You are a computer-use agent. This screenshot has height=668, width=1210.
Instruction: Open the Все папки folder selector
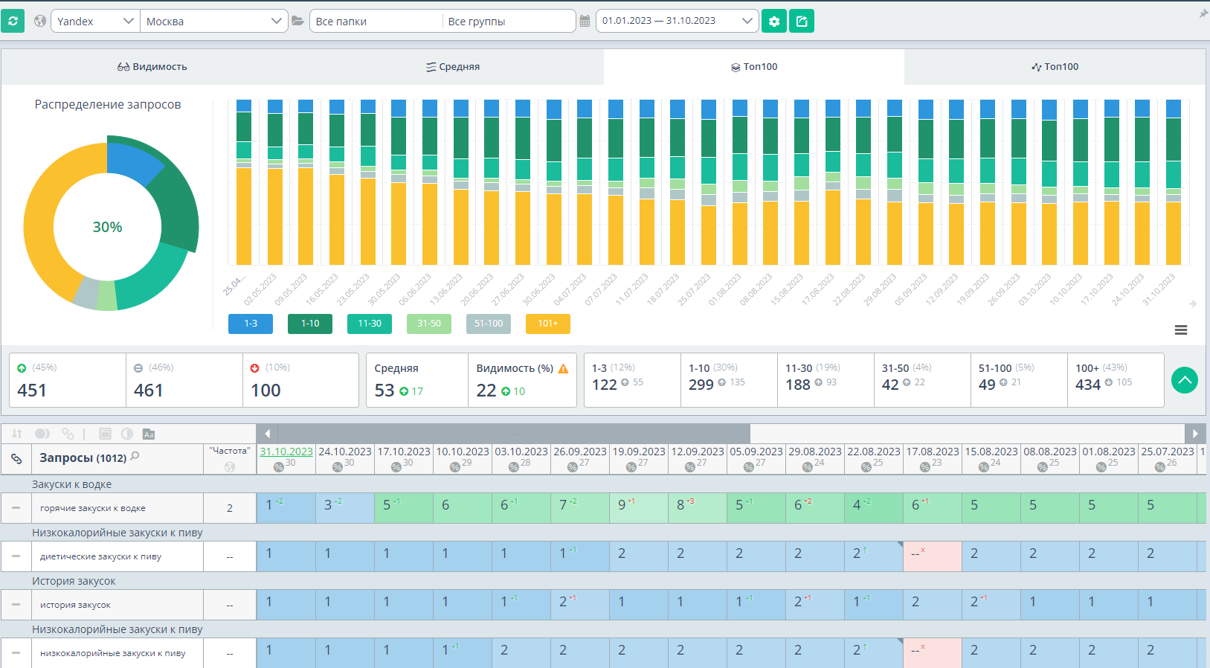[x=376, y=21]
